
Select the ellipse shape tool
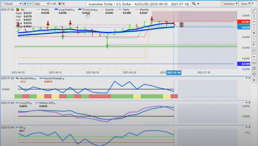click(x=254, y=74)
